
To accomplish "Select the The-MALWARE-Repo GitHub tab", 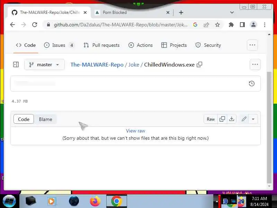I will (x=50, y=12).
